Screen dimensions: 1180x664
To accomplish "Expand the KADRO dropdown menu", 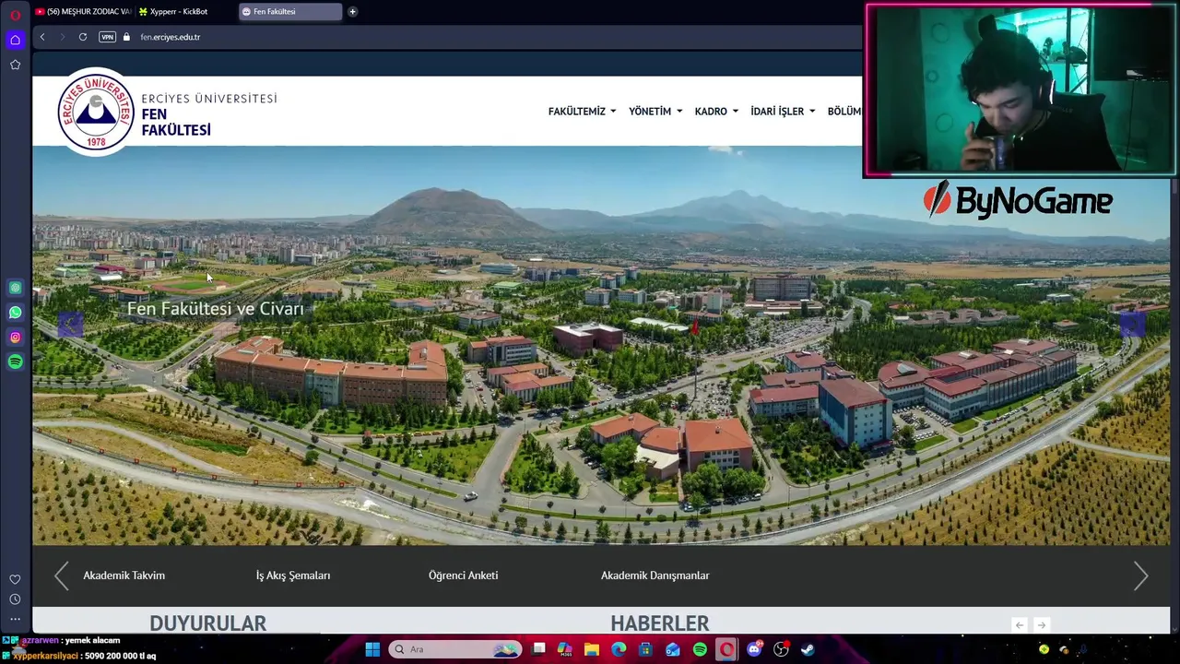I will click(x=716, y=111).
